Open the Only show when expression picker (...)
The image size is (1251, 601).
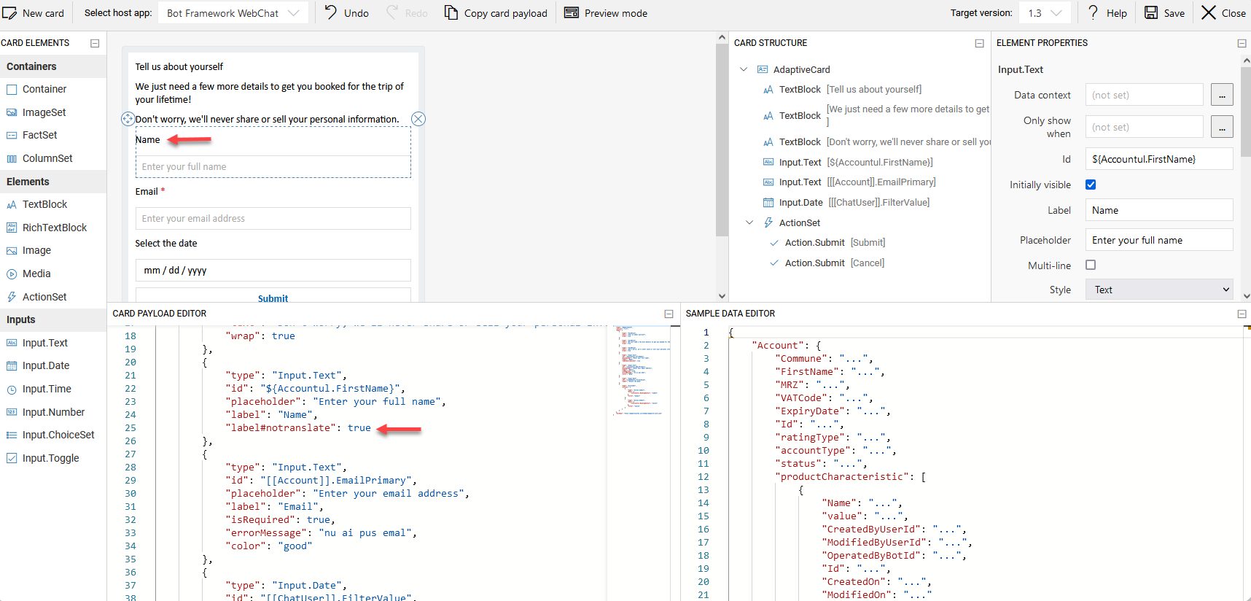(x=1222, y=127)
